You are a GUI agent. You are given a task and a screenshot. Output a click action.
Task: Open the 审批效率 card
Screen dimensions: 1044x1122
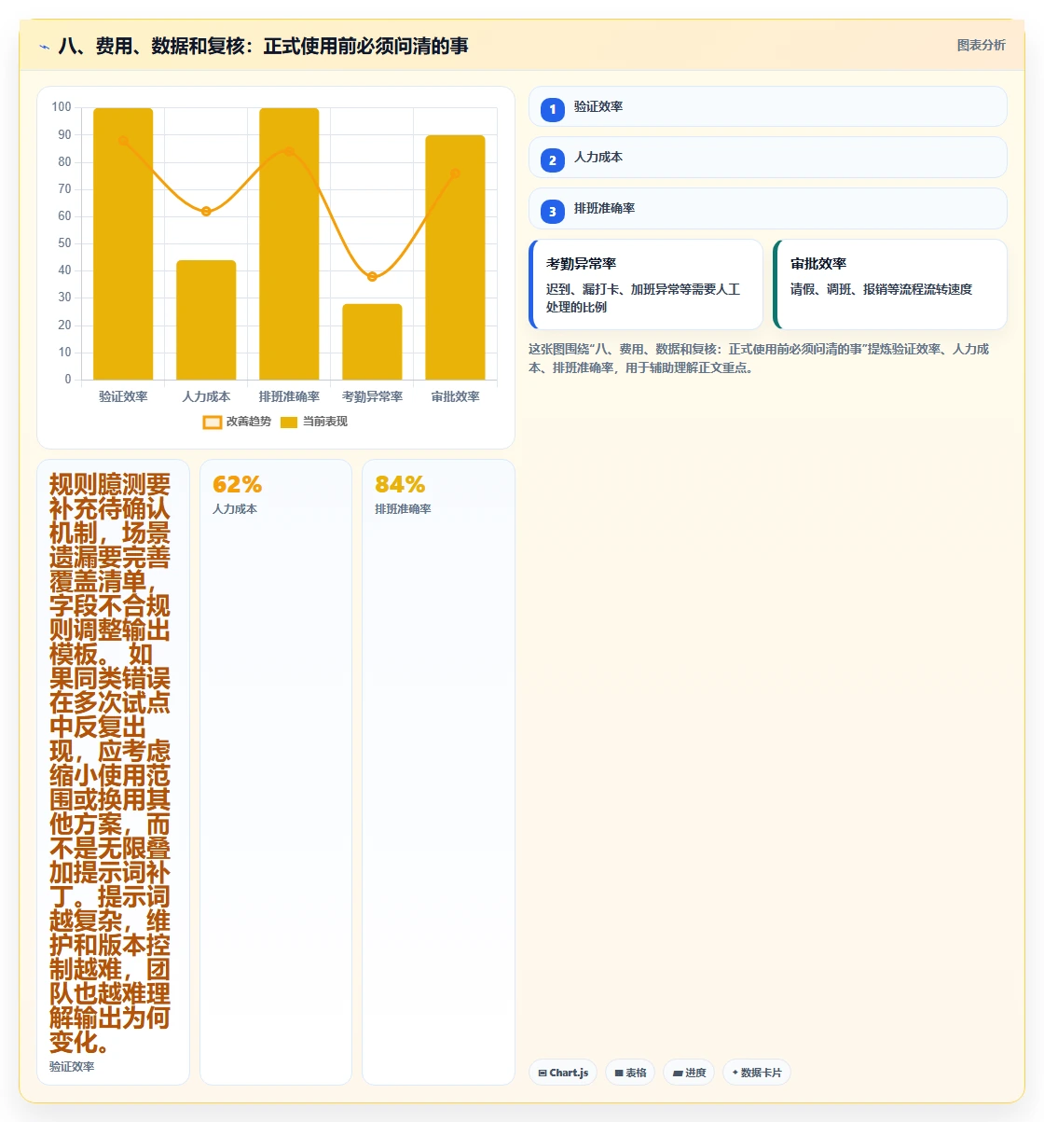tap(890, 284)
